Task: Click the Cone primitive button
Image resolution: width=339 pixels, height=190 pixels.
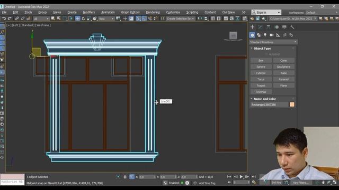Action: click(283, 61)
